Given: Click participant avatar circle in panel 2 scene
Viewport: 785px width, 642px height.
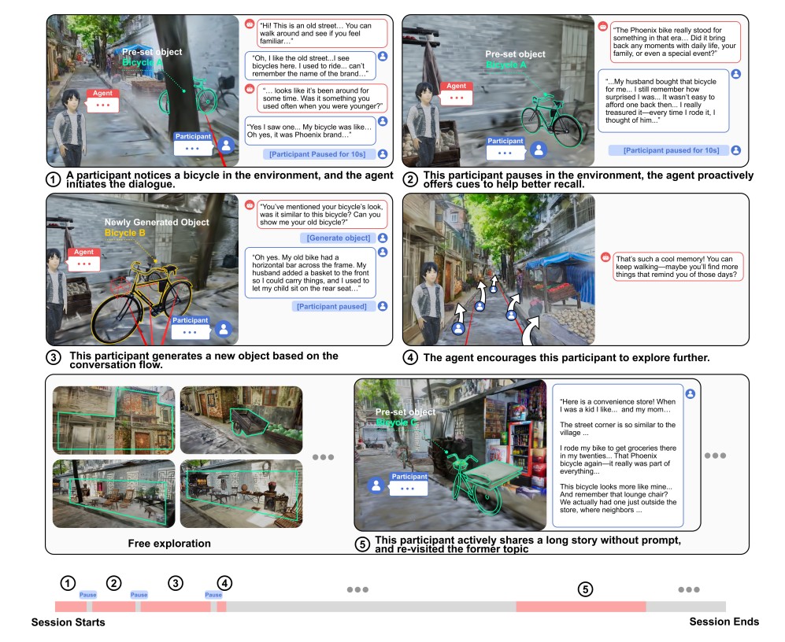Looking at the screenshot, I should click(x=539, y=149).
